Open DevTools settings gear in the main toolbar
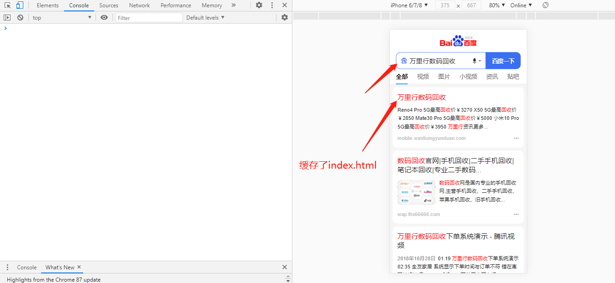This screenshot has width=615, height=283. (x=259, y=5)
